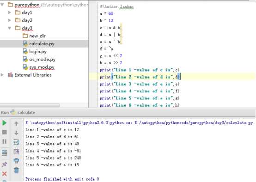Close the run tab with the red X
This screenshot has height=182, width=256.
[5, 174]
